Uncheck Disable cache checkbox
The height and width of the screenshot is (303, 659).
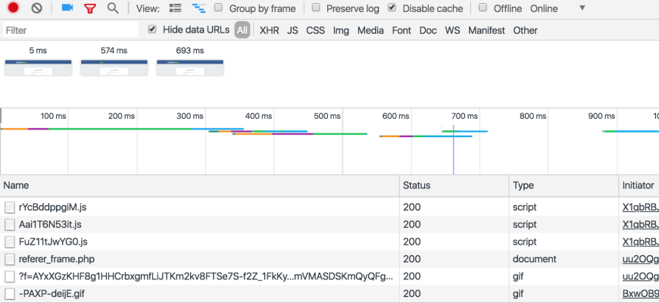[x=392, y=8]
